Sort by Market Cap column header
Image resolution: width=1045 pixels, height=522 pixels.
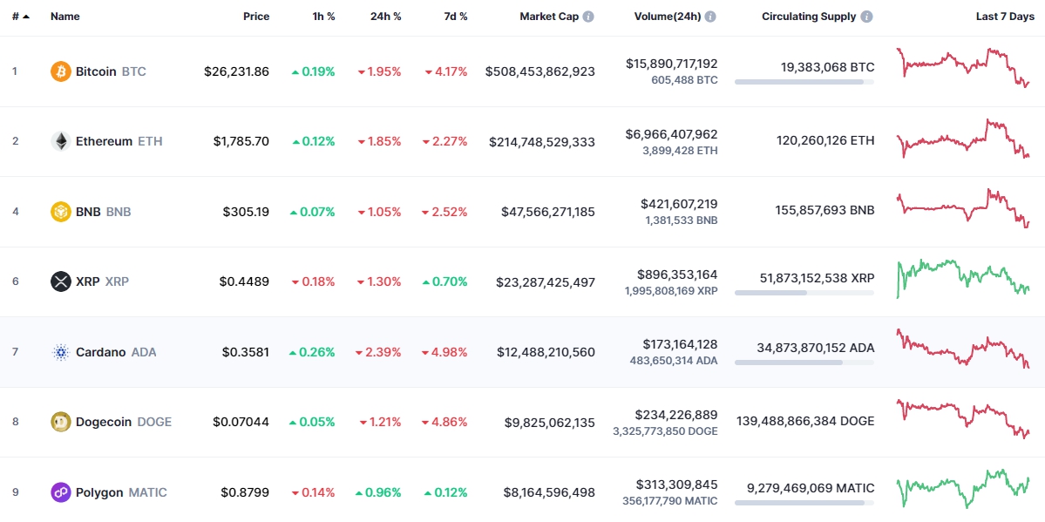[x=549, y=17]
